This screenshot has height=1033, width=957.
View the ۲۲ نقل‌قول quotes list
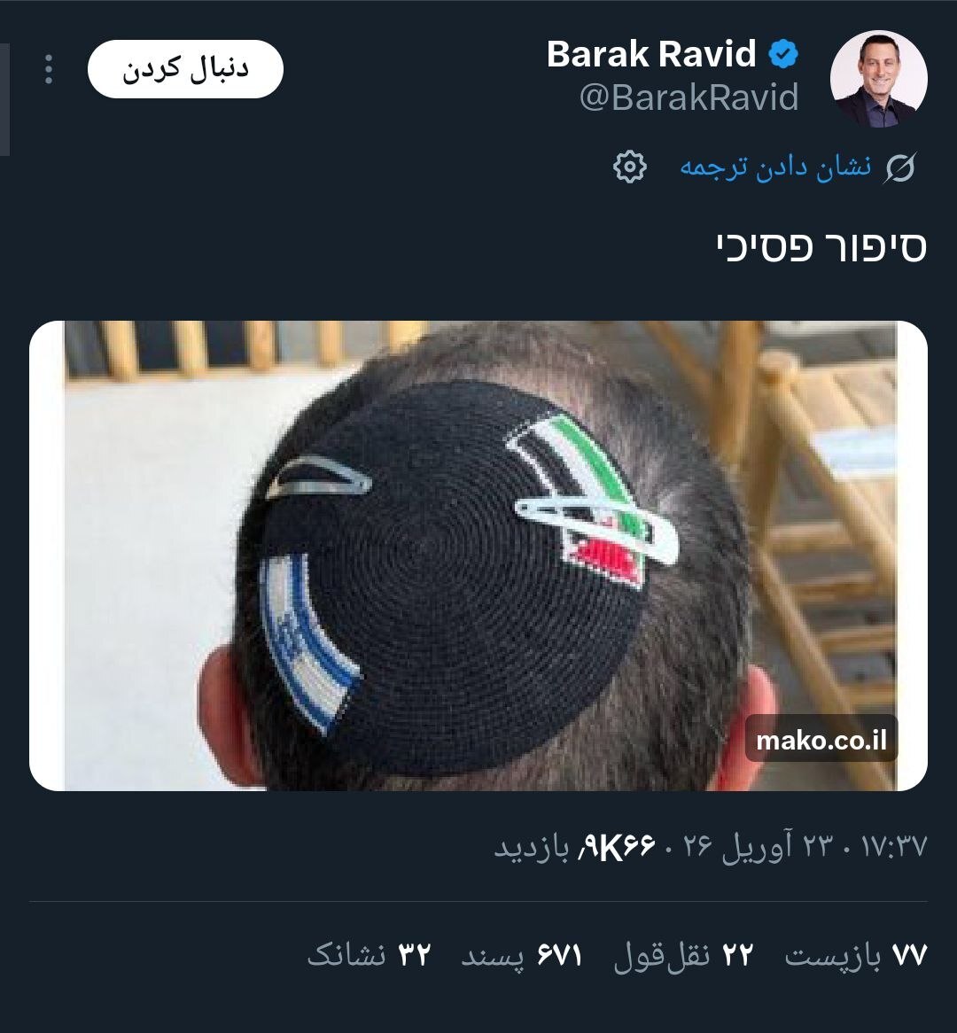(683, 955)
